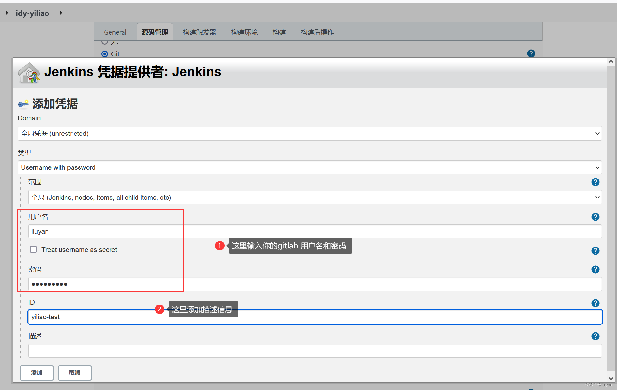
Task: Open the idy-yiliao breadcrumb link
Action: pos(32,13)
